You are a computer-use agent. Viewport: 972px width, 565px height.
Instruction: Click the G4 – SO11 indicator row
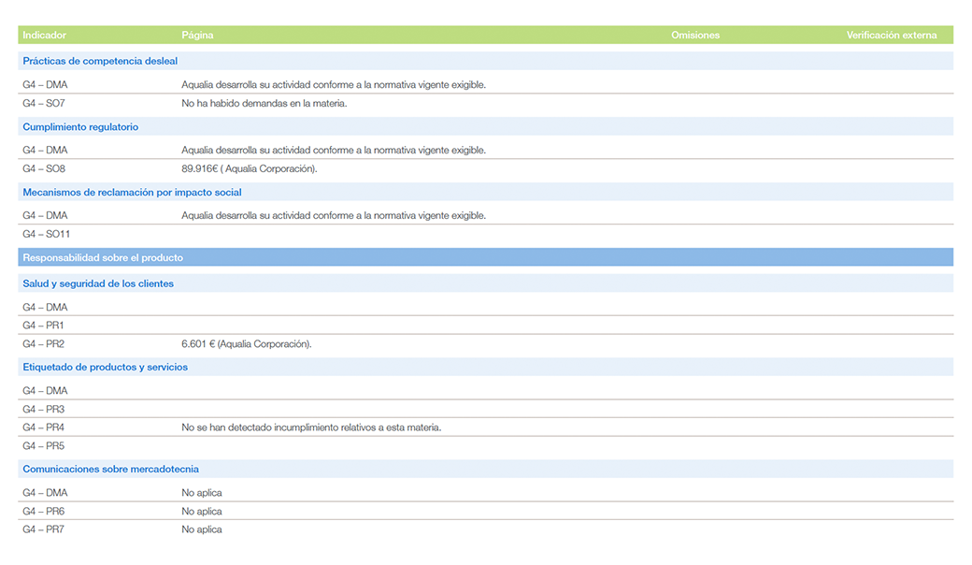[x=47, y=235]
